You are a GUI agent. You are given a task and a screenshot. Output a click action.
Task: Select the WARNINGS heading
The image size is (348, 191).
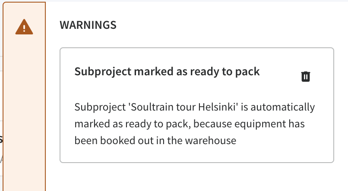[x=88, y=25]
